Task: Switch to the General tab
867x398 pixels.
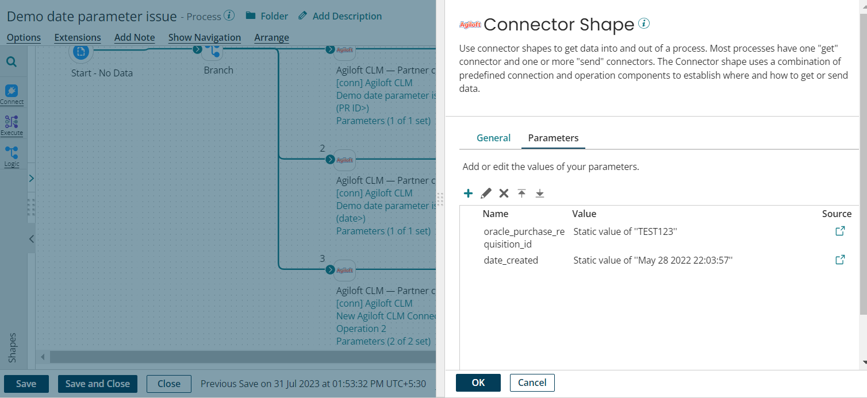Action: (x=493, y=138)
